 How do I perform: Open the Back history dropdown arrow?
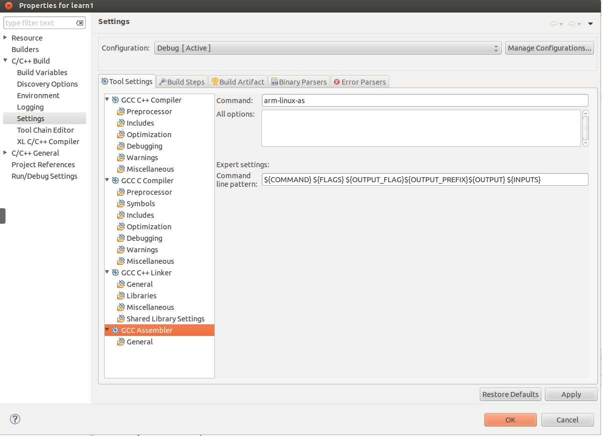coord(561,24)
